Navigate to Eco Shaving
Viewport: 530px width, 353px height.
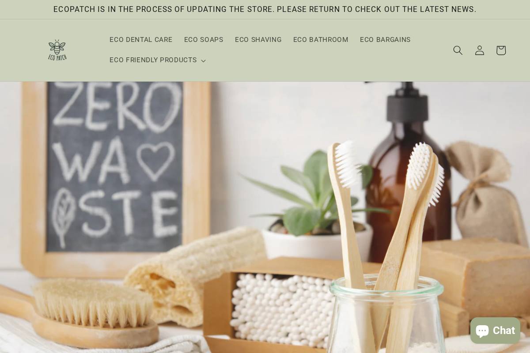(x=258, y=40)
